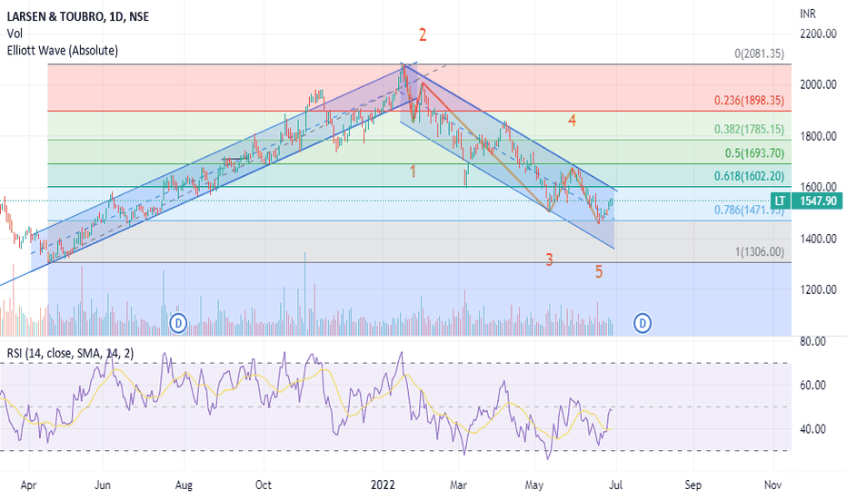Click the Apr date on the time axis

point(29,485)
